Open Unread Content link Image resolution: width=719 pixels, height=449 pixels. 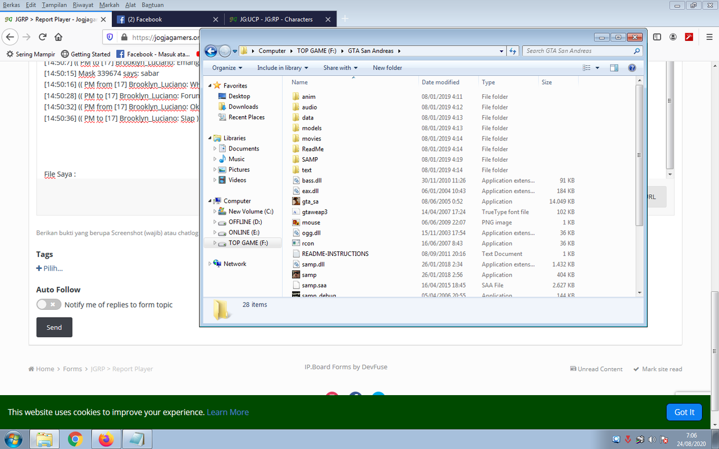(596, 369)
